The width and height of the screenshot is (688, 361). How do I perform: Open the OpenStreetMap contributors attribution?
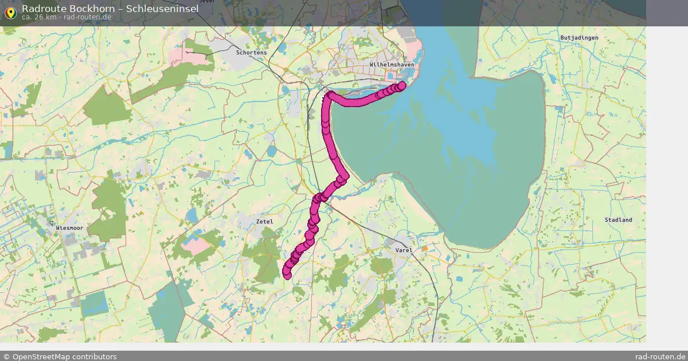(x=60, y=356)
